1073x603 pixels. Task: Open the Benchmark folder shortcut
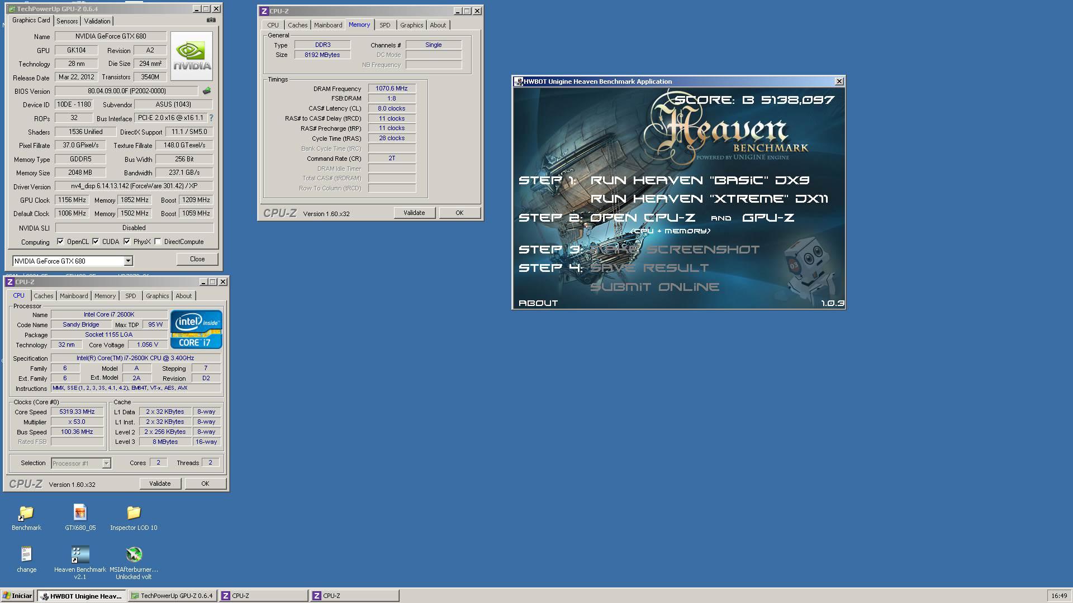coord(26,518)
